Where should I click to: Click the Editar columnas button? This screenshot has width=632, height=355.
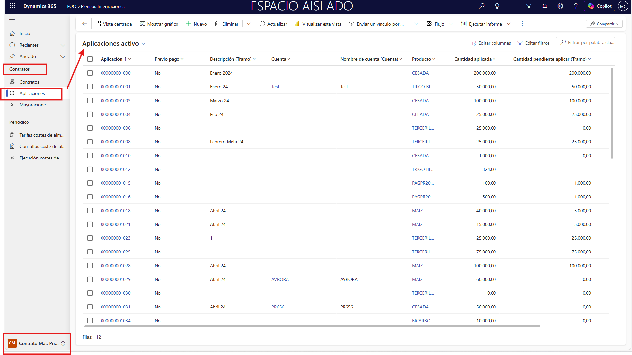click(x=491, y=43)
